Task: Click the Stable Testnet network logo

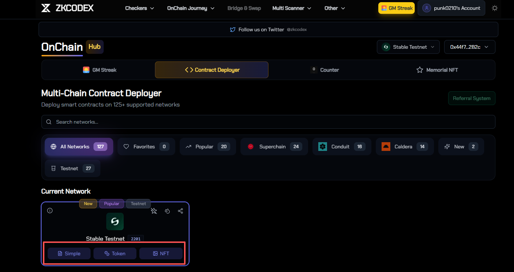Action: (x=115, y=221)
